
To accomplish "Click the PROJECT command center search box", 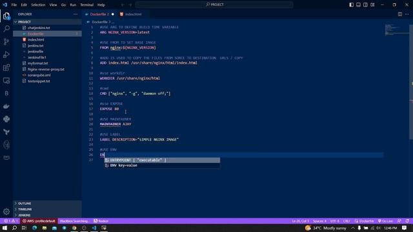I will (214, 5).
